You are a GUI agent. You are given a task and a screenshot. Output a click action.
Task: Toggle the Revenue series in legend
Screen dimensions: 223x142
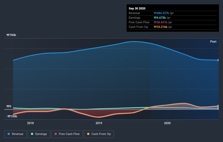pyautogui.click(x=15, y=134)
